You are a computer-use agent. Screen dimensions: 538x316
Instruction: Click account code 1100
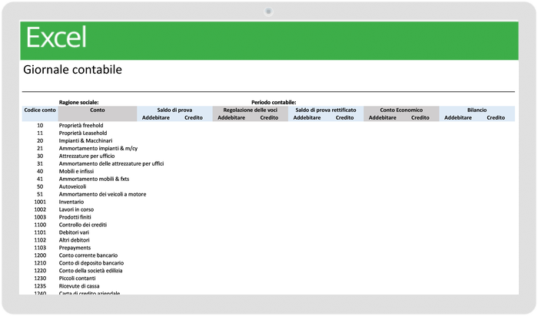pos(40,225)
